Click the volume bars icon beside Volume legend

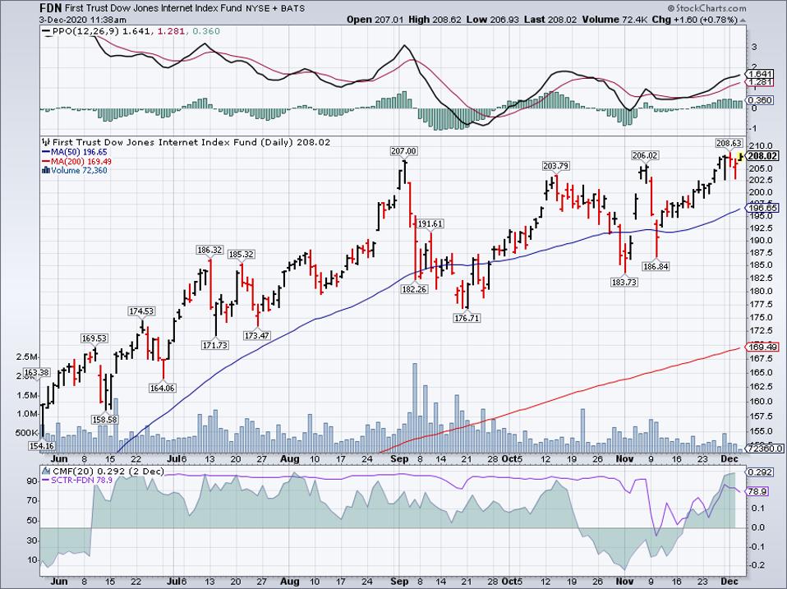tap(46, 171)
